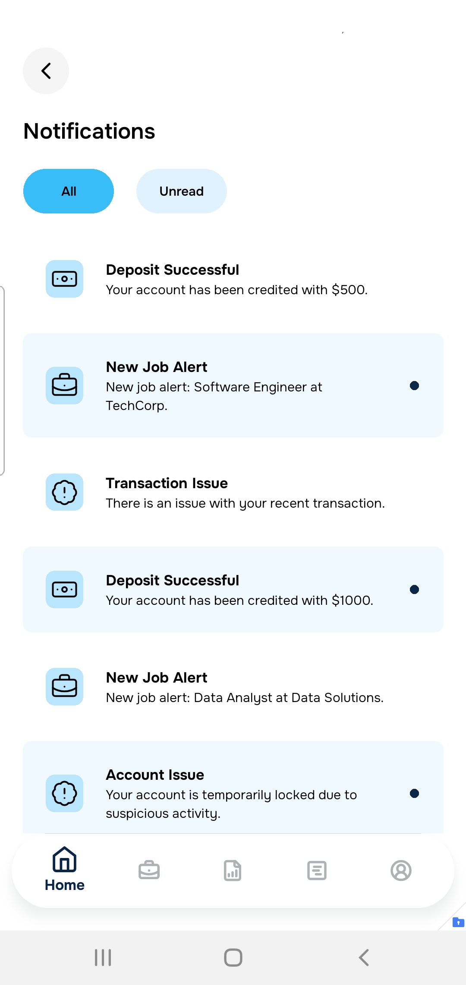The width and height of the screenshot is (466, 985).
Task: Tap unread dot on Account Issue notification
Action: (x=414, y=793)
